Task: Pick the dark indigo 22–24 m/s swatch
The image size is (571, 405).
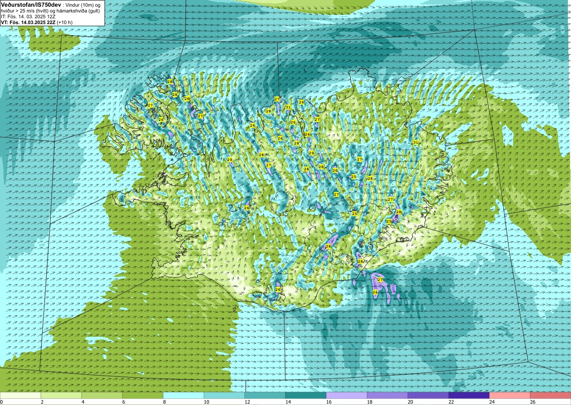Action: (x=469, y=395)
